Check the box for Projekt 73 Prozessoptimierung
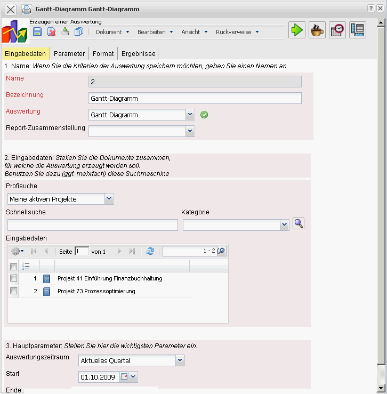The image size is (387, 394). [14, 291]
